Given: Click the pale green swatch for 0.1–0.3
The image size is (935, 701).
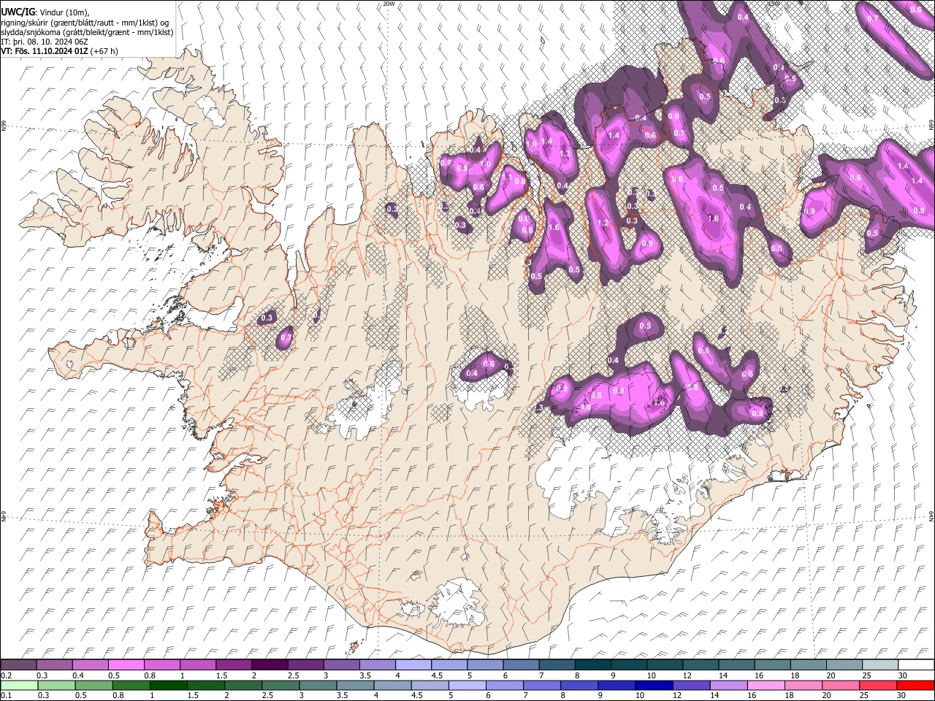Looking at the screenshot, I should tap(19, 685).
